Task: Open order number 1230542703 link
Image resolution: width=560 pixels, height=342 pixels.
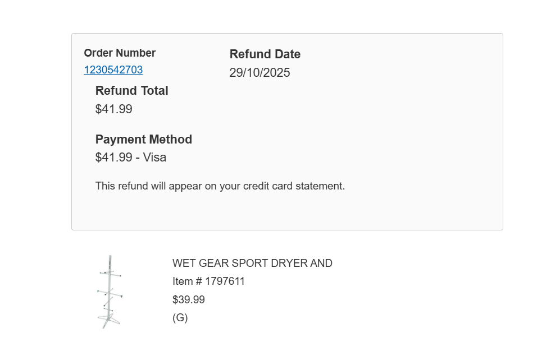Action: [113, 70]
